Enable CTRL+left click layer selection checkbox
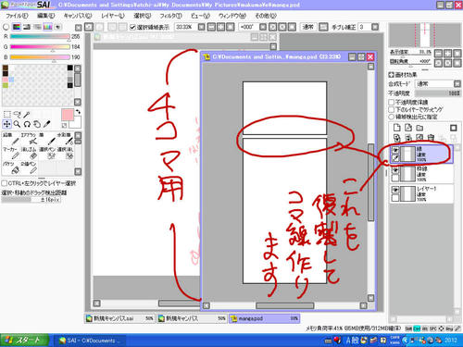The image size is (463, 347). tap(5, 183)
